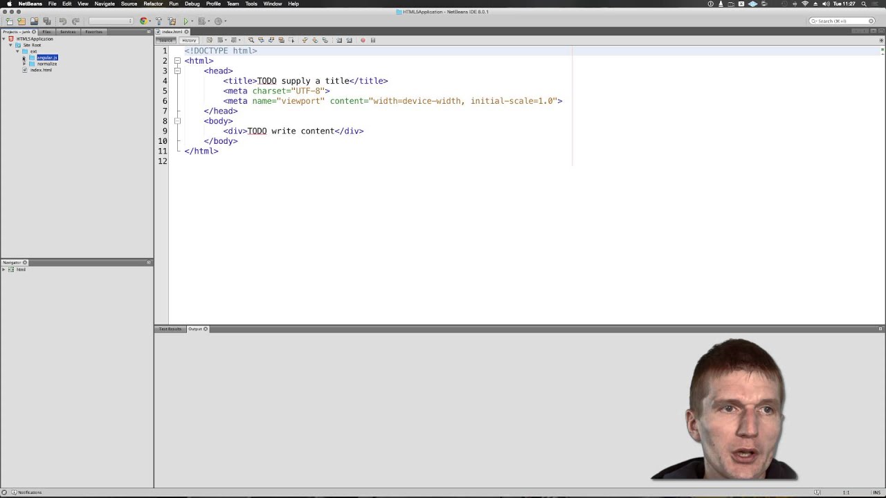
Task: Open the Profile Project dropdown arrow
Action: click(x=226, y=21)
